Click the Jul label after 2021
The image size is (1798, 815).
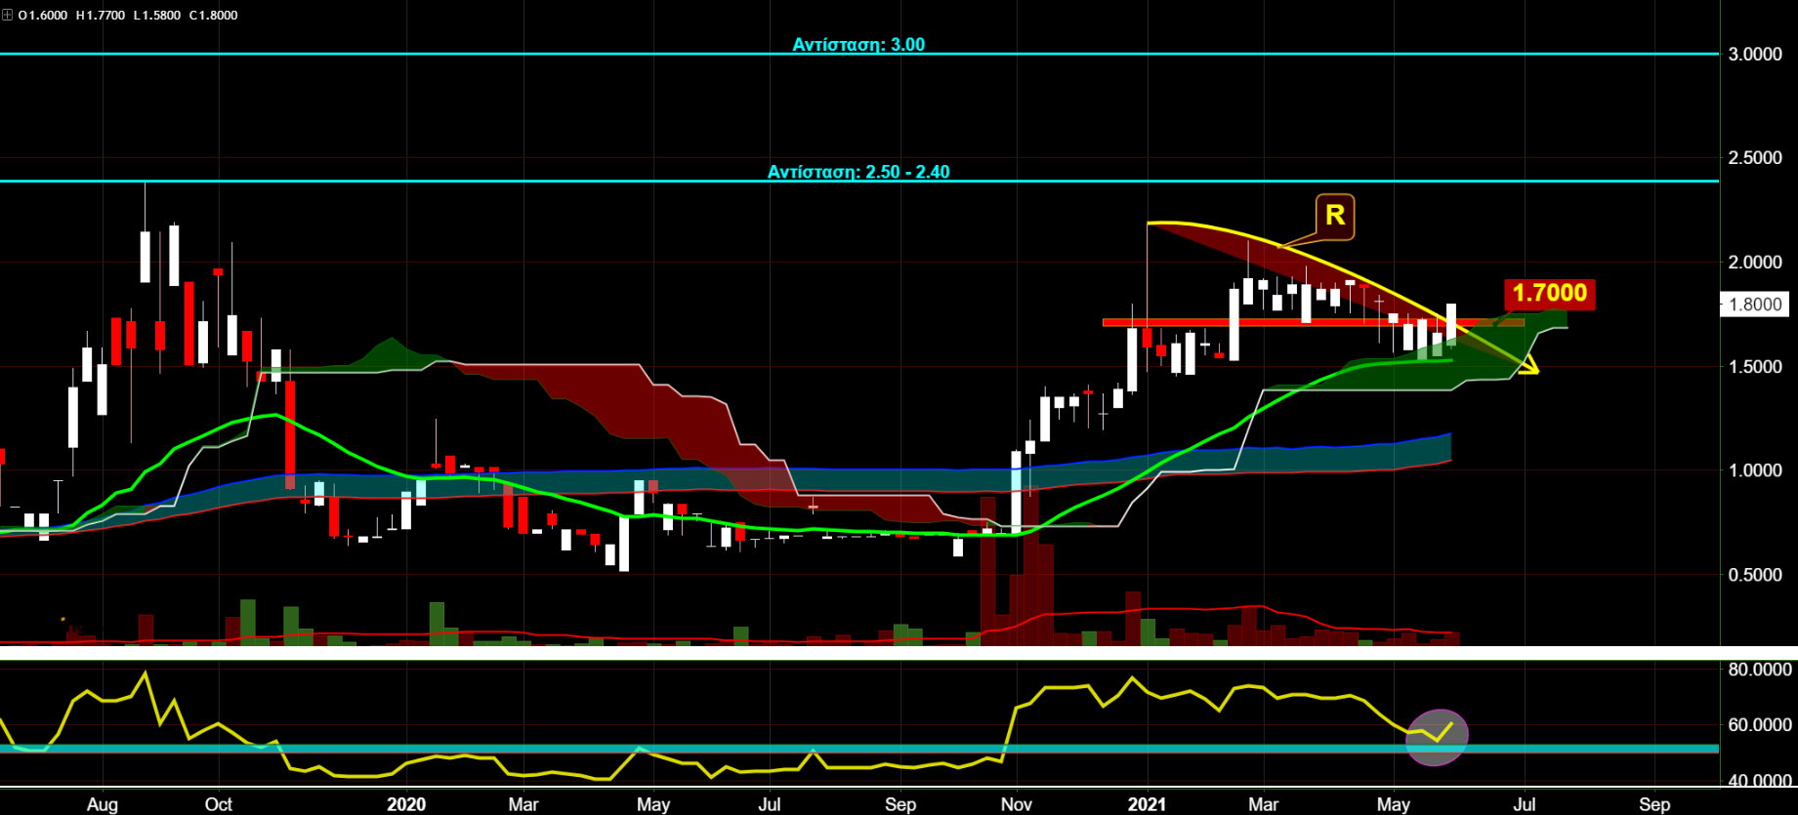(1525, 804)
